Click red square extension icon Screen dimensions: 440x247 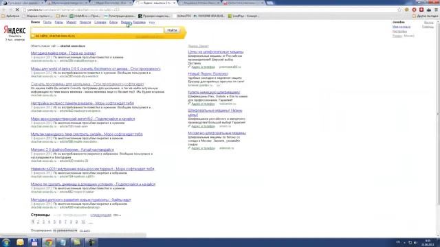coord(421,10)
